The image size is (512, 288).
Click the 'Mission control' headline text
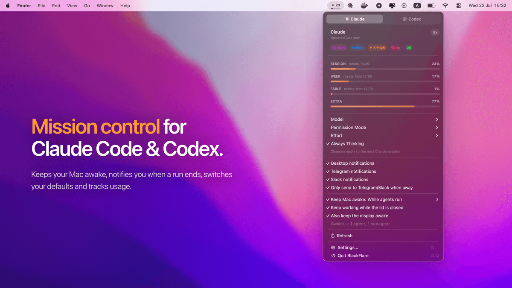coord(96,127)
